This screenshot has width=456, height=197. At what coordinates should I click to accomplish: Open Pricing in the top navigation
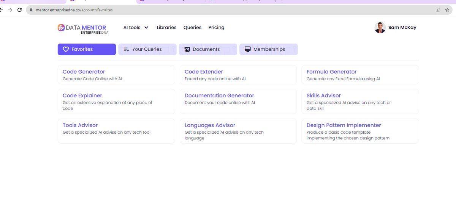(216, 27)
